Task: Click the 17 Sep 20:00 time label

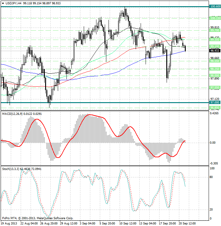Action: [167, 224]
